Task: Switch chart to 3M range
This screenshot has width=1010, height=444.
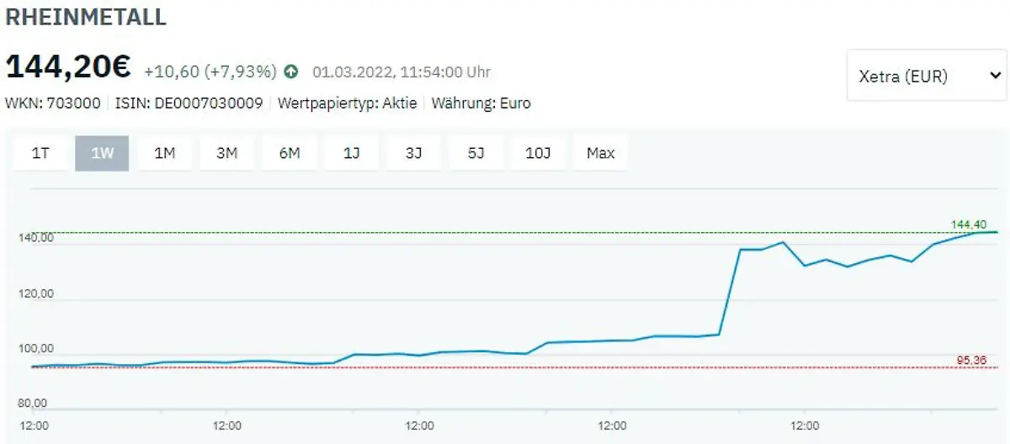Action: tap(226, 153)
